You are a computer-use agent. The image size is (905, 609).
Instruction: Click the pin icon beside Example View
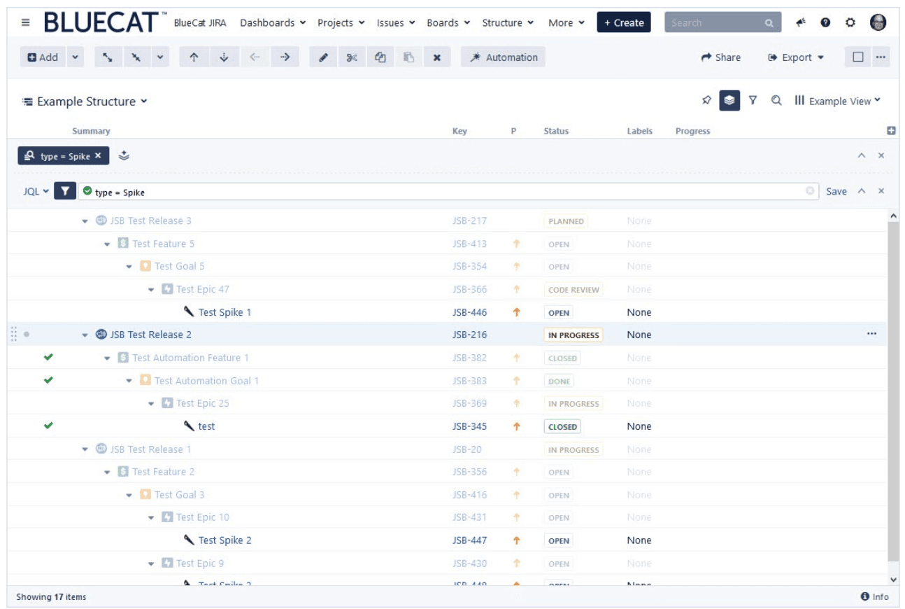(x=706, y=101)
